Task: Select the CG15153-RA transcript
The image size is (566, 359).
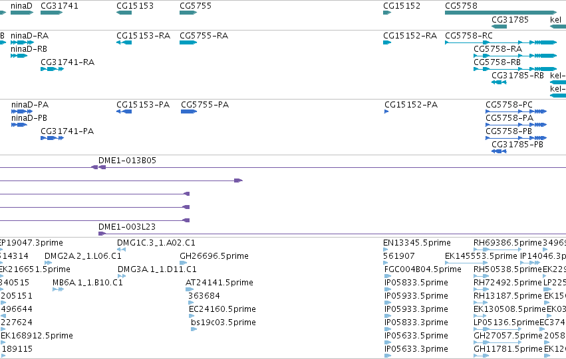Action: 124,42
